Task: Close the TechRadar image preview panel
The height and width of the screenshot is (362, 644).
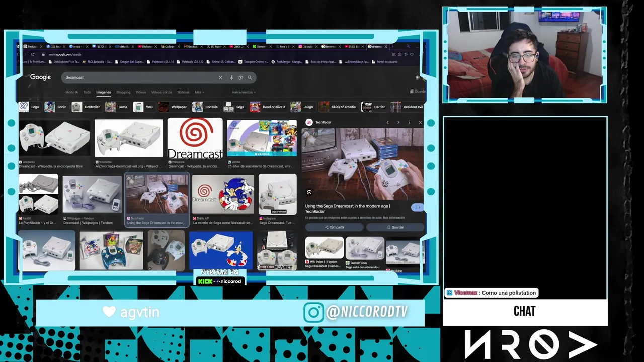Action: pyautogui.click(x=420, y=122)
